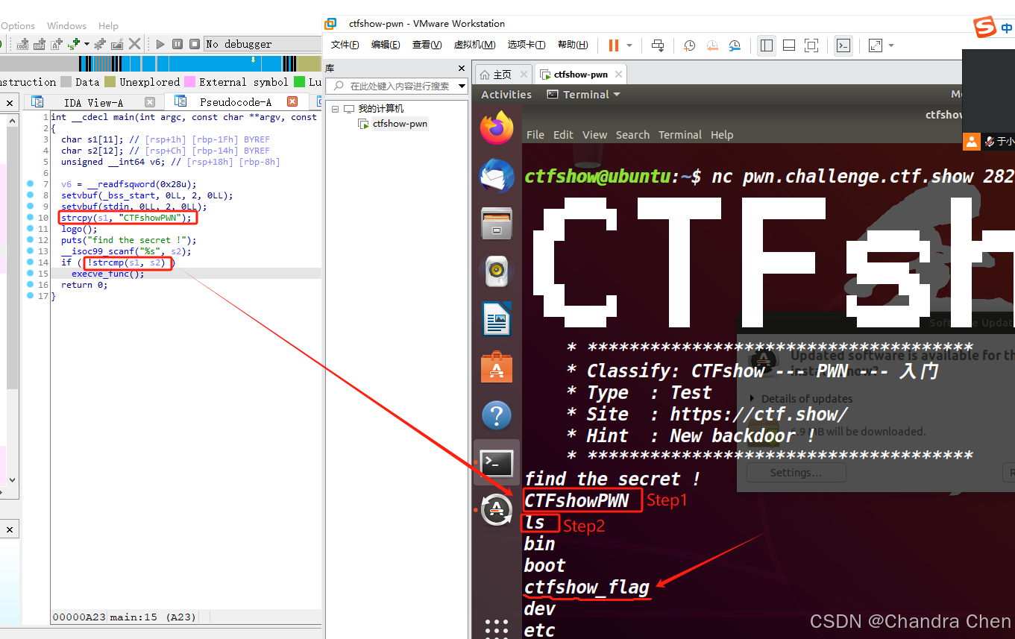Open the Terminal app menu dropdown in top bar
The image size is (1015, 639).
[584, 95]
